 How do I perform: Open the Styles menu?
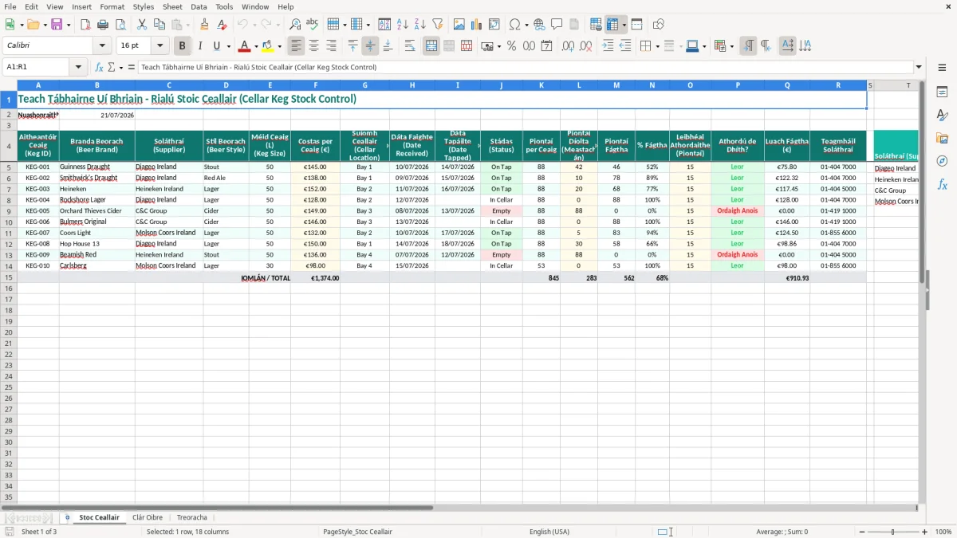tap(144, 6)
